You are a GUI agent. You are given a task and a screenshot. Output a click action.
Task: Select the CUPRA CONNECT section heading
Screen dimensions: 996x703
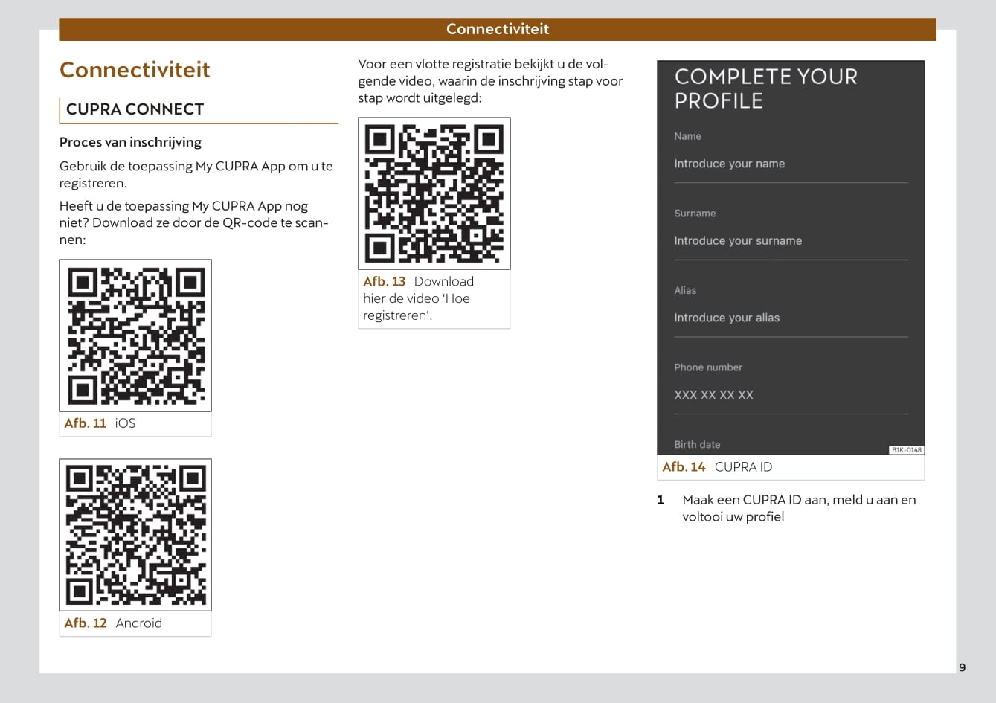click(135, 109)
